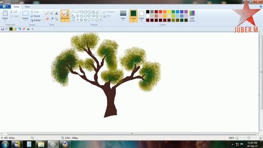263x148 pixels.
Task: Open Edit colors dialog
Action: 192,16
